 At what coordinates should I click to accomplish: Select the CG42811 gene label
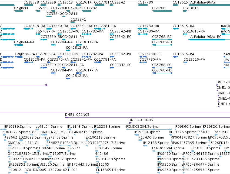[70, 14]
